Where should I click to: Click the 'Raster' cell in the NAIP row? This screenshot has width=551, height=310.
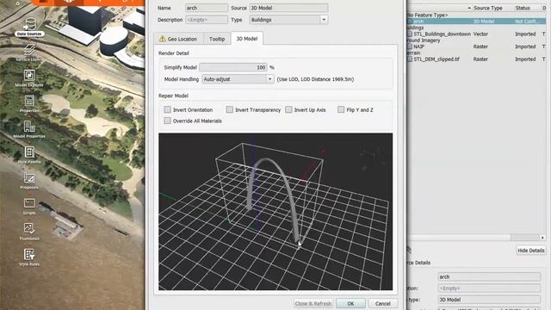click(480, 46)
